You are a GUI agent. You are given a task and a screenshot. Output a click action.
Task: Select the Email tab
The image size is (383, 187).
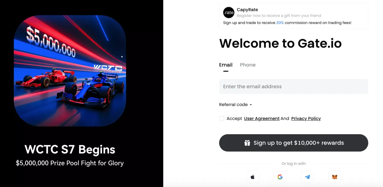click(x=226, y=65)
